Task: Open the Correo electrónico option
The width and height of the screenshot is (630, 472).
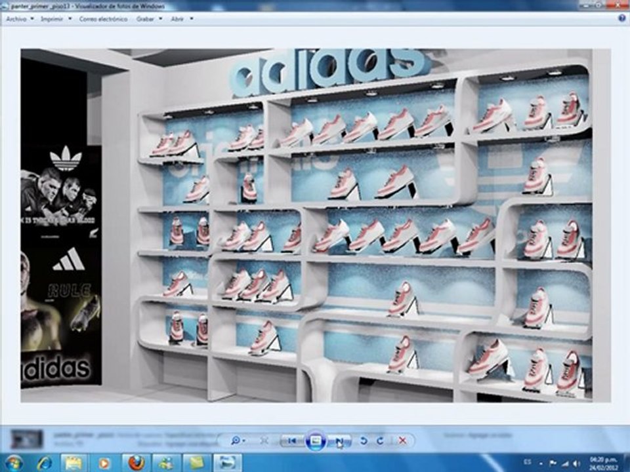Action: pyautogui.click(x=103, y=19)
